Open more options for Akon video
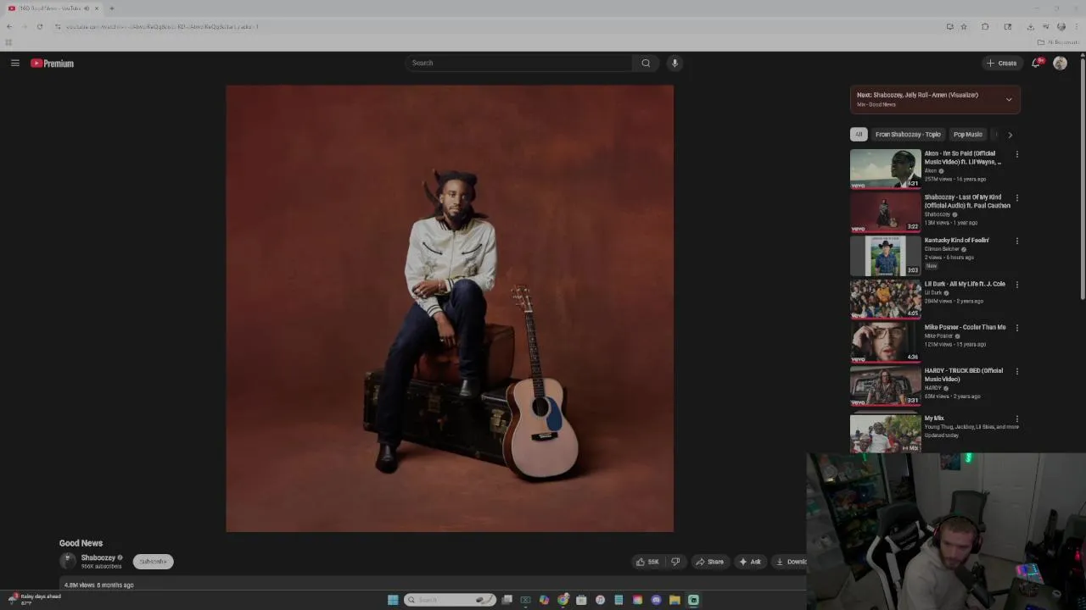1086x610 pixels. tap(1016, 154)
